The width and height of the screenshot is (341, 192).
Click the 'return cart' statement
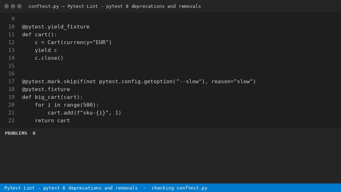click(53, 121)
